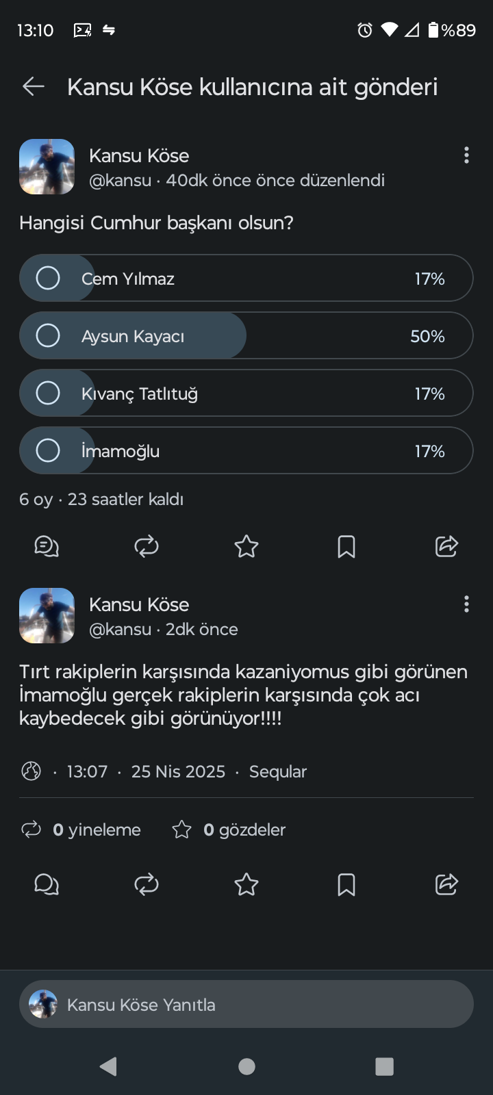Viewport: 493px width, 1095px height.
Task: Open the poll post's three-dot menu
Action: [x=466, y=155]
